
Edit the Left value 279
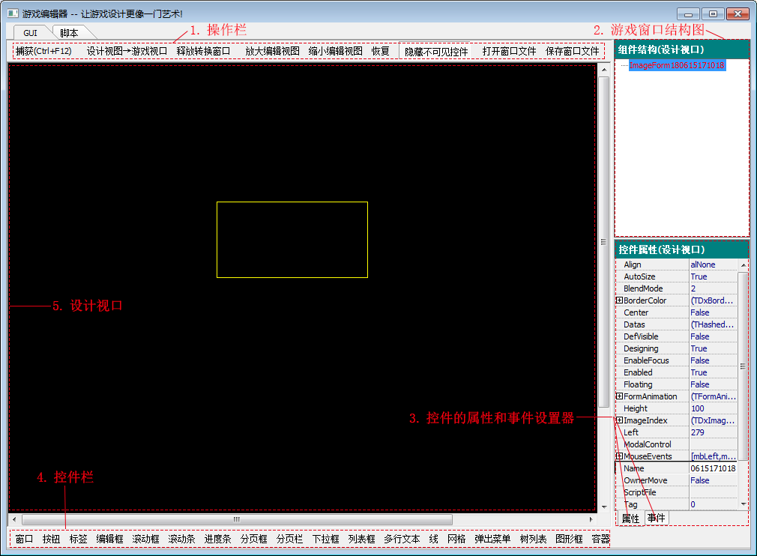(713, 432)
